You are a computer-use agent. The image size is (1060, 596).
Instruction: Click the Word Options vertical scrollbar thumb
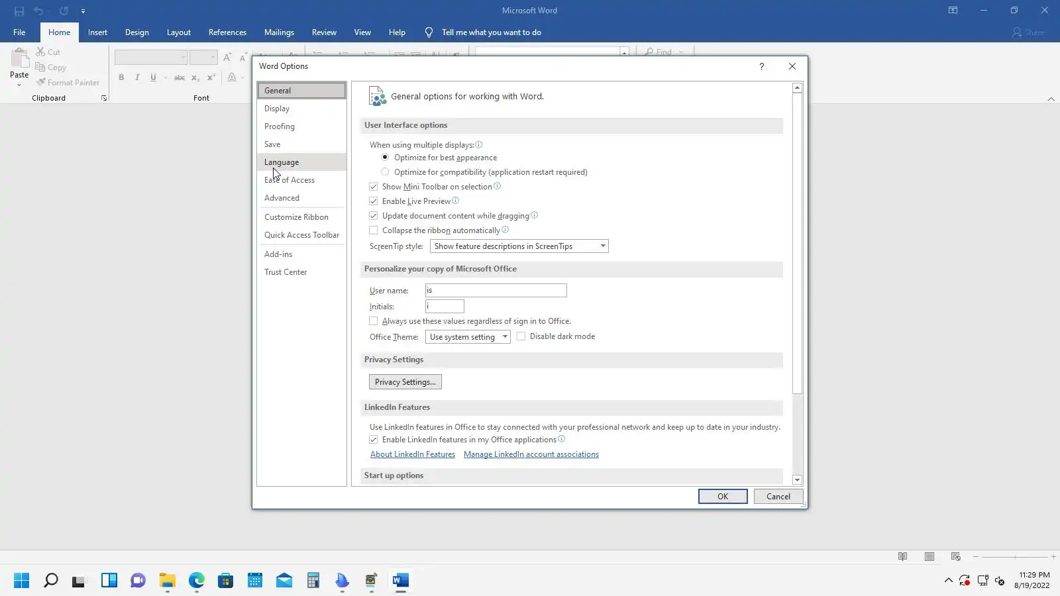click(797, 243)
